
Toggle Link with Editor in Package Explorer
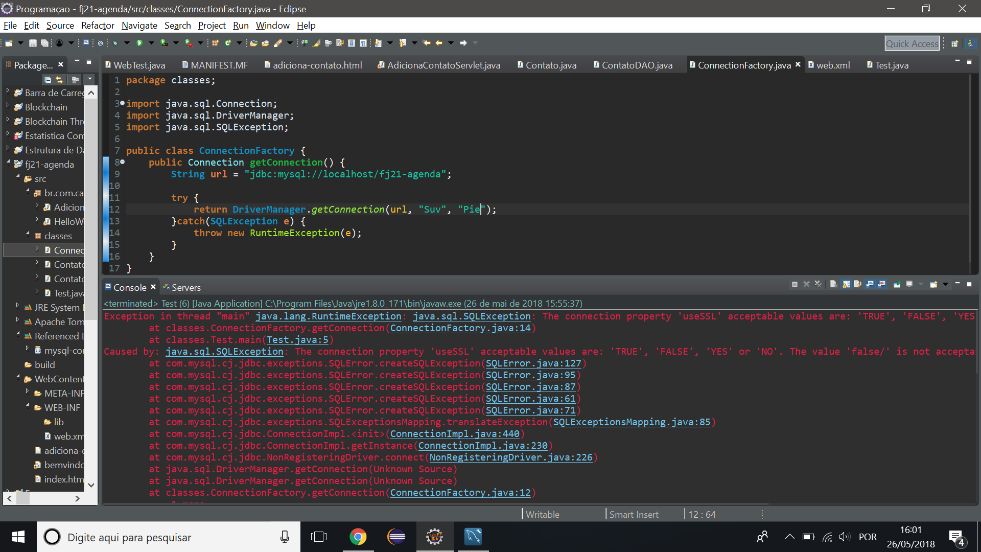click(x=59, y=80)
